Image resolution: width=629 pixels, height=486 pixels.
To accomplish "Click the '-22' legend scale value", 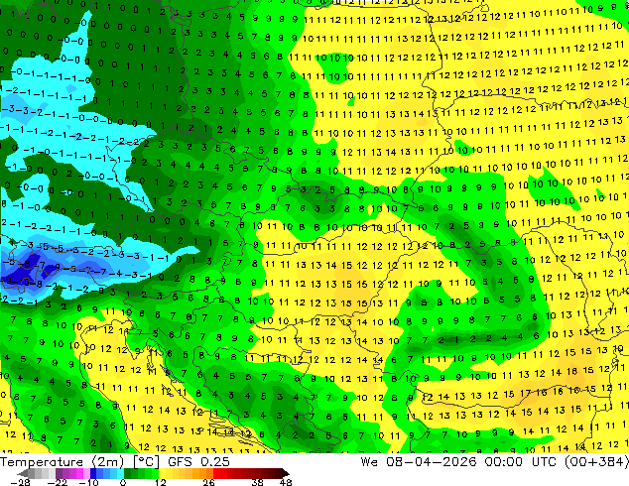I will pos(57,482).
